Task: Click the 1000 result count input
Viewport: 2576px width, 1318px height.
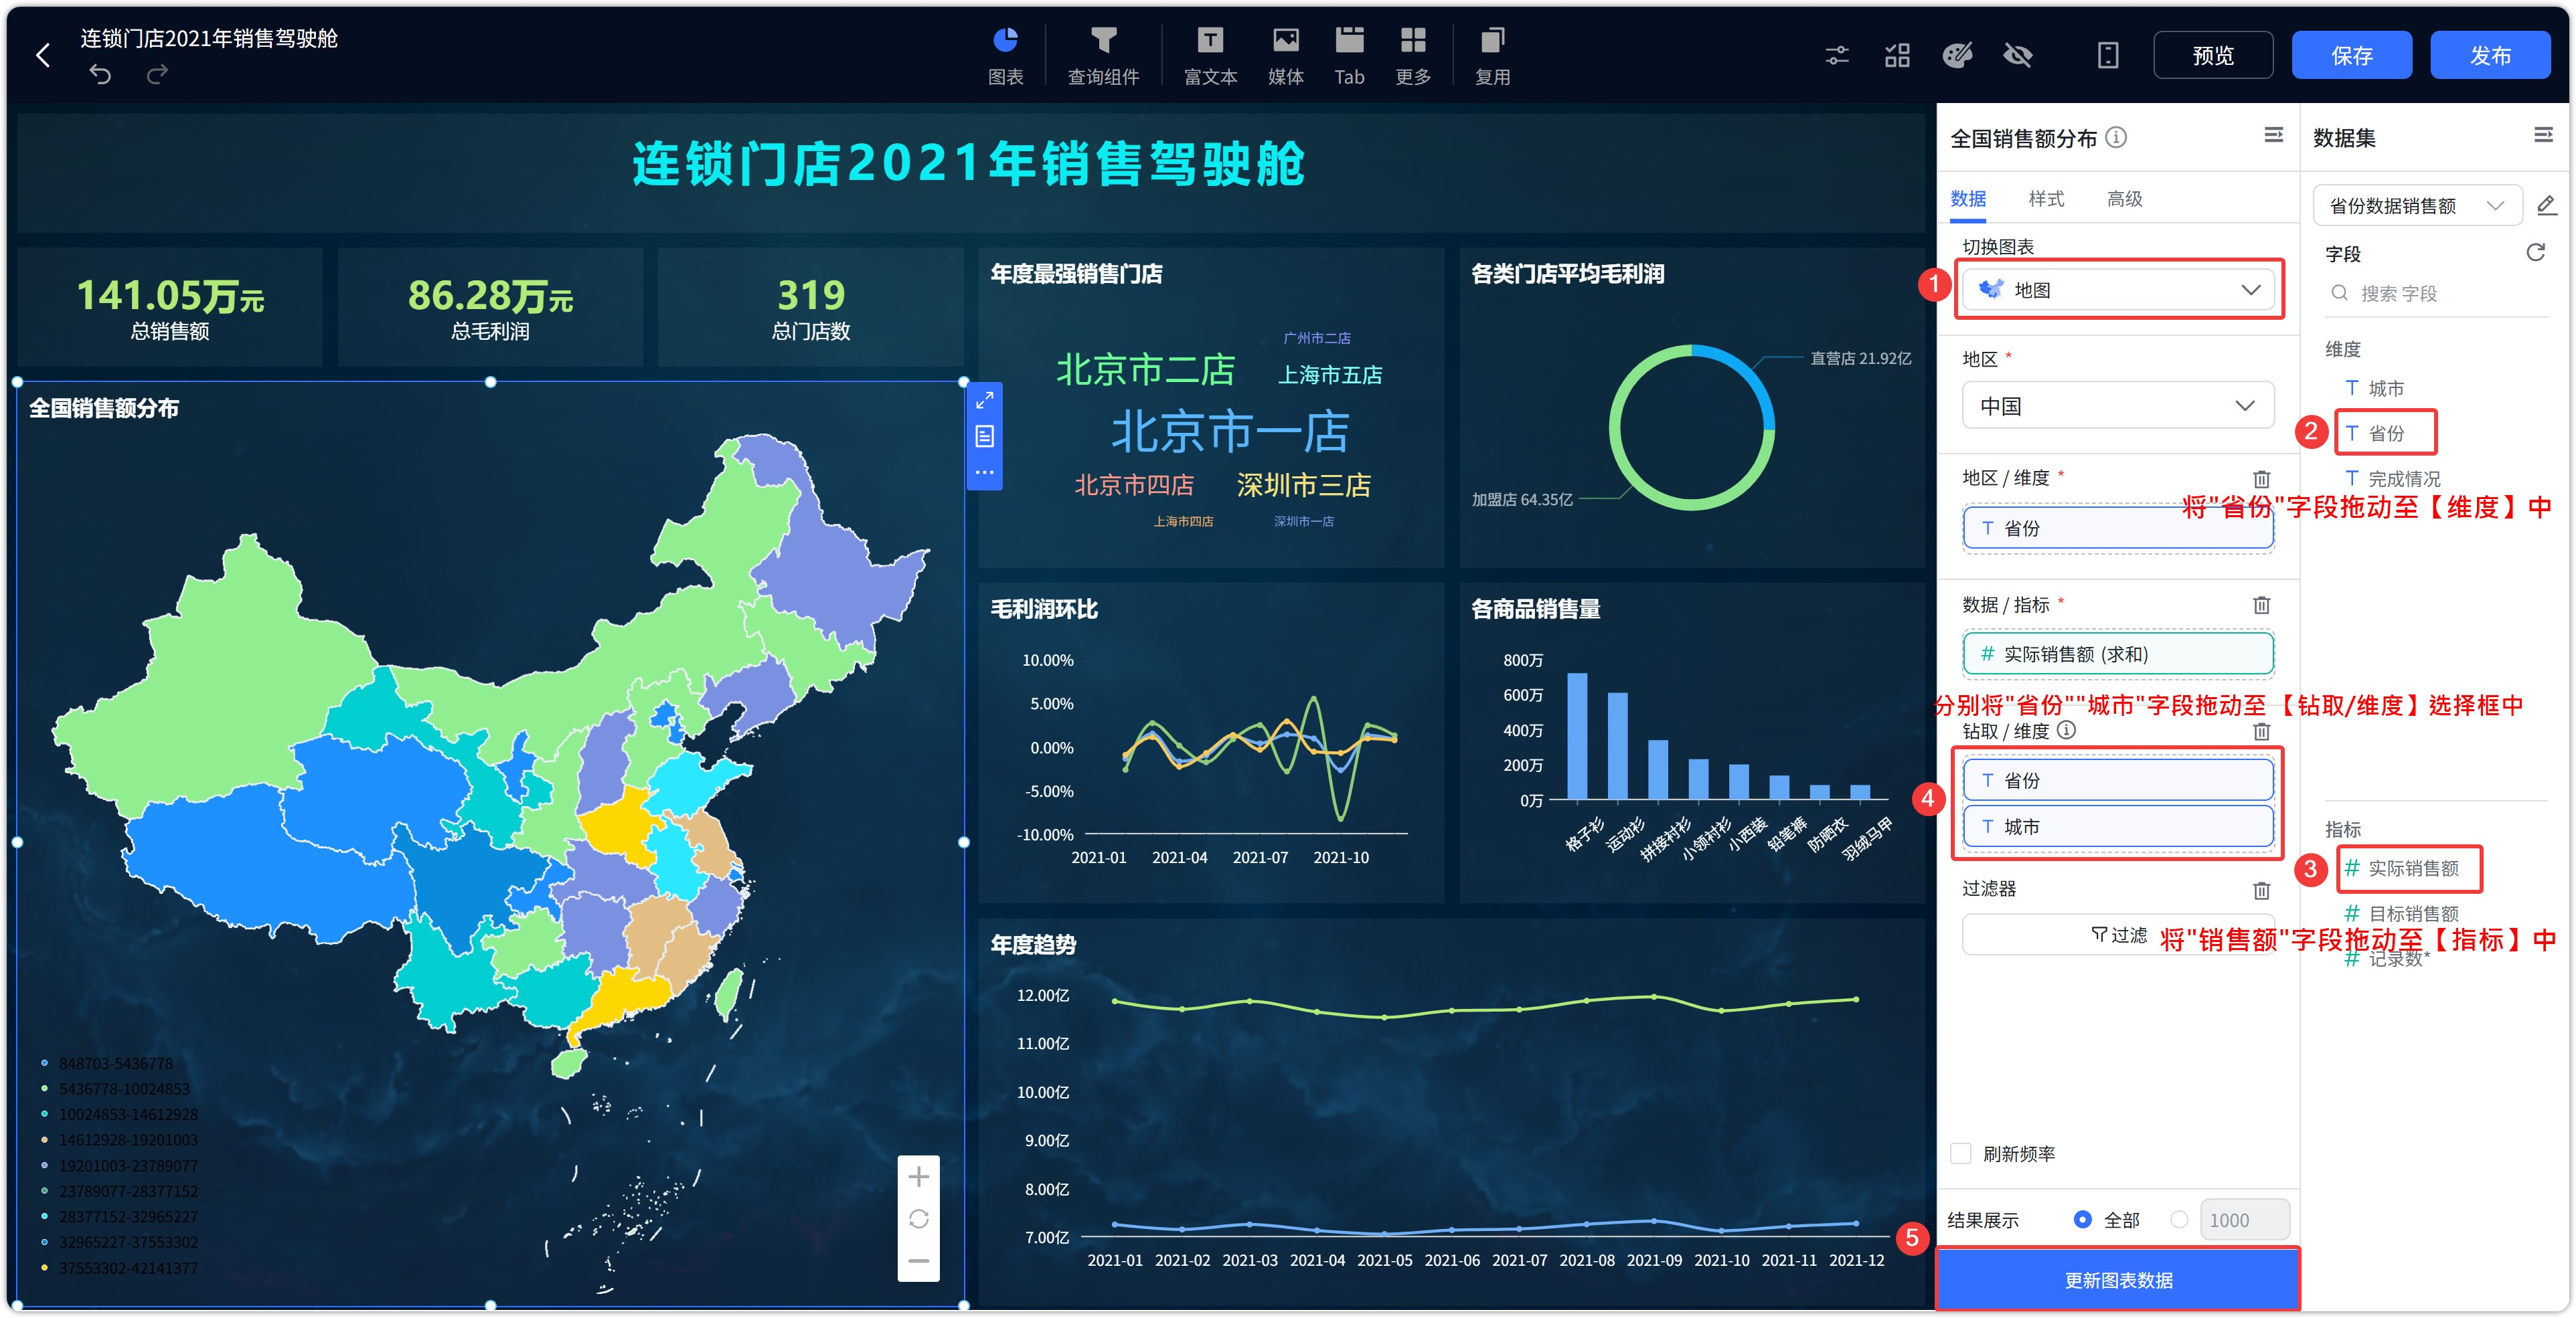Action: [2244, 1220]
